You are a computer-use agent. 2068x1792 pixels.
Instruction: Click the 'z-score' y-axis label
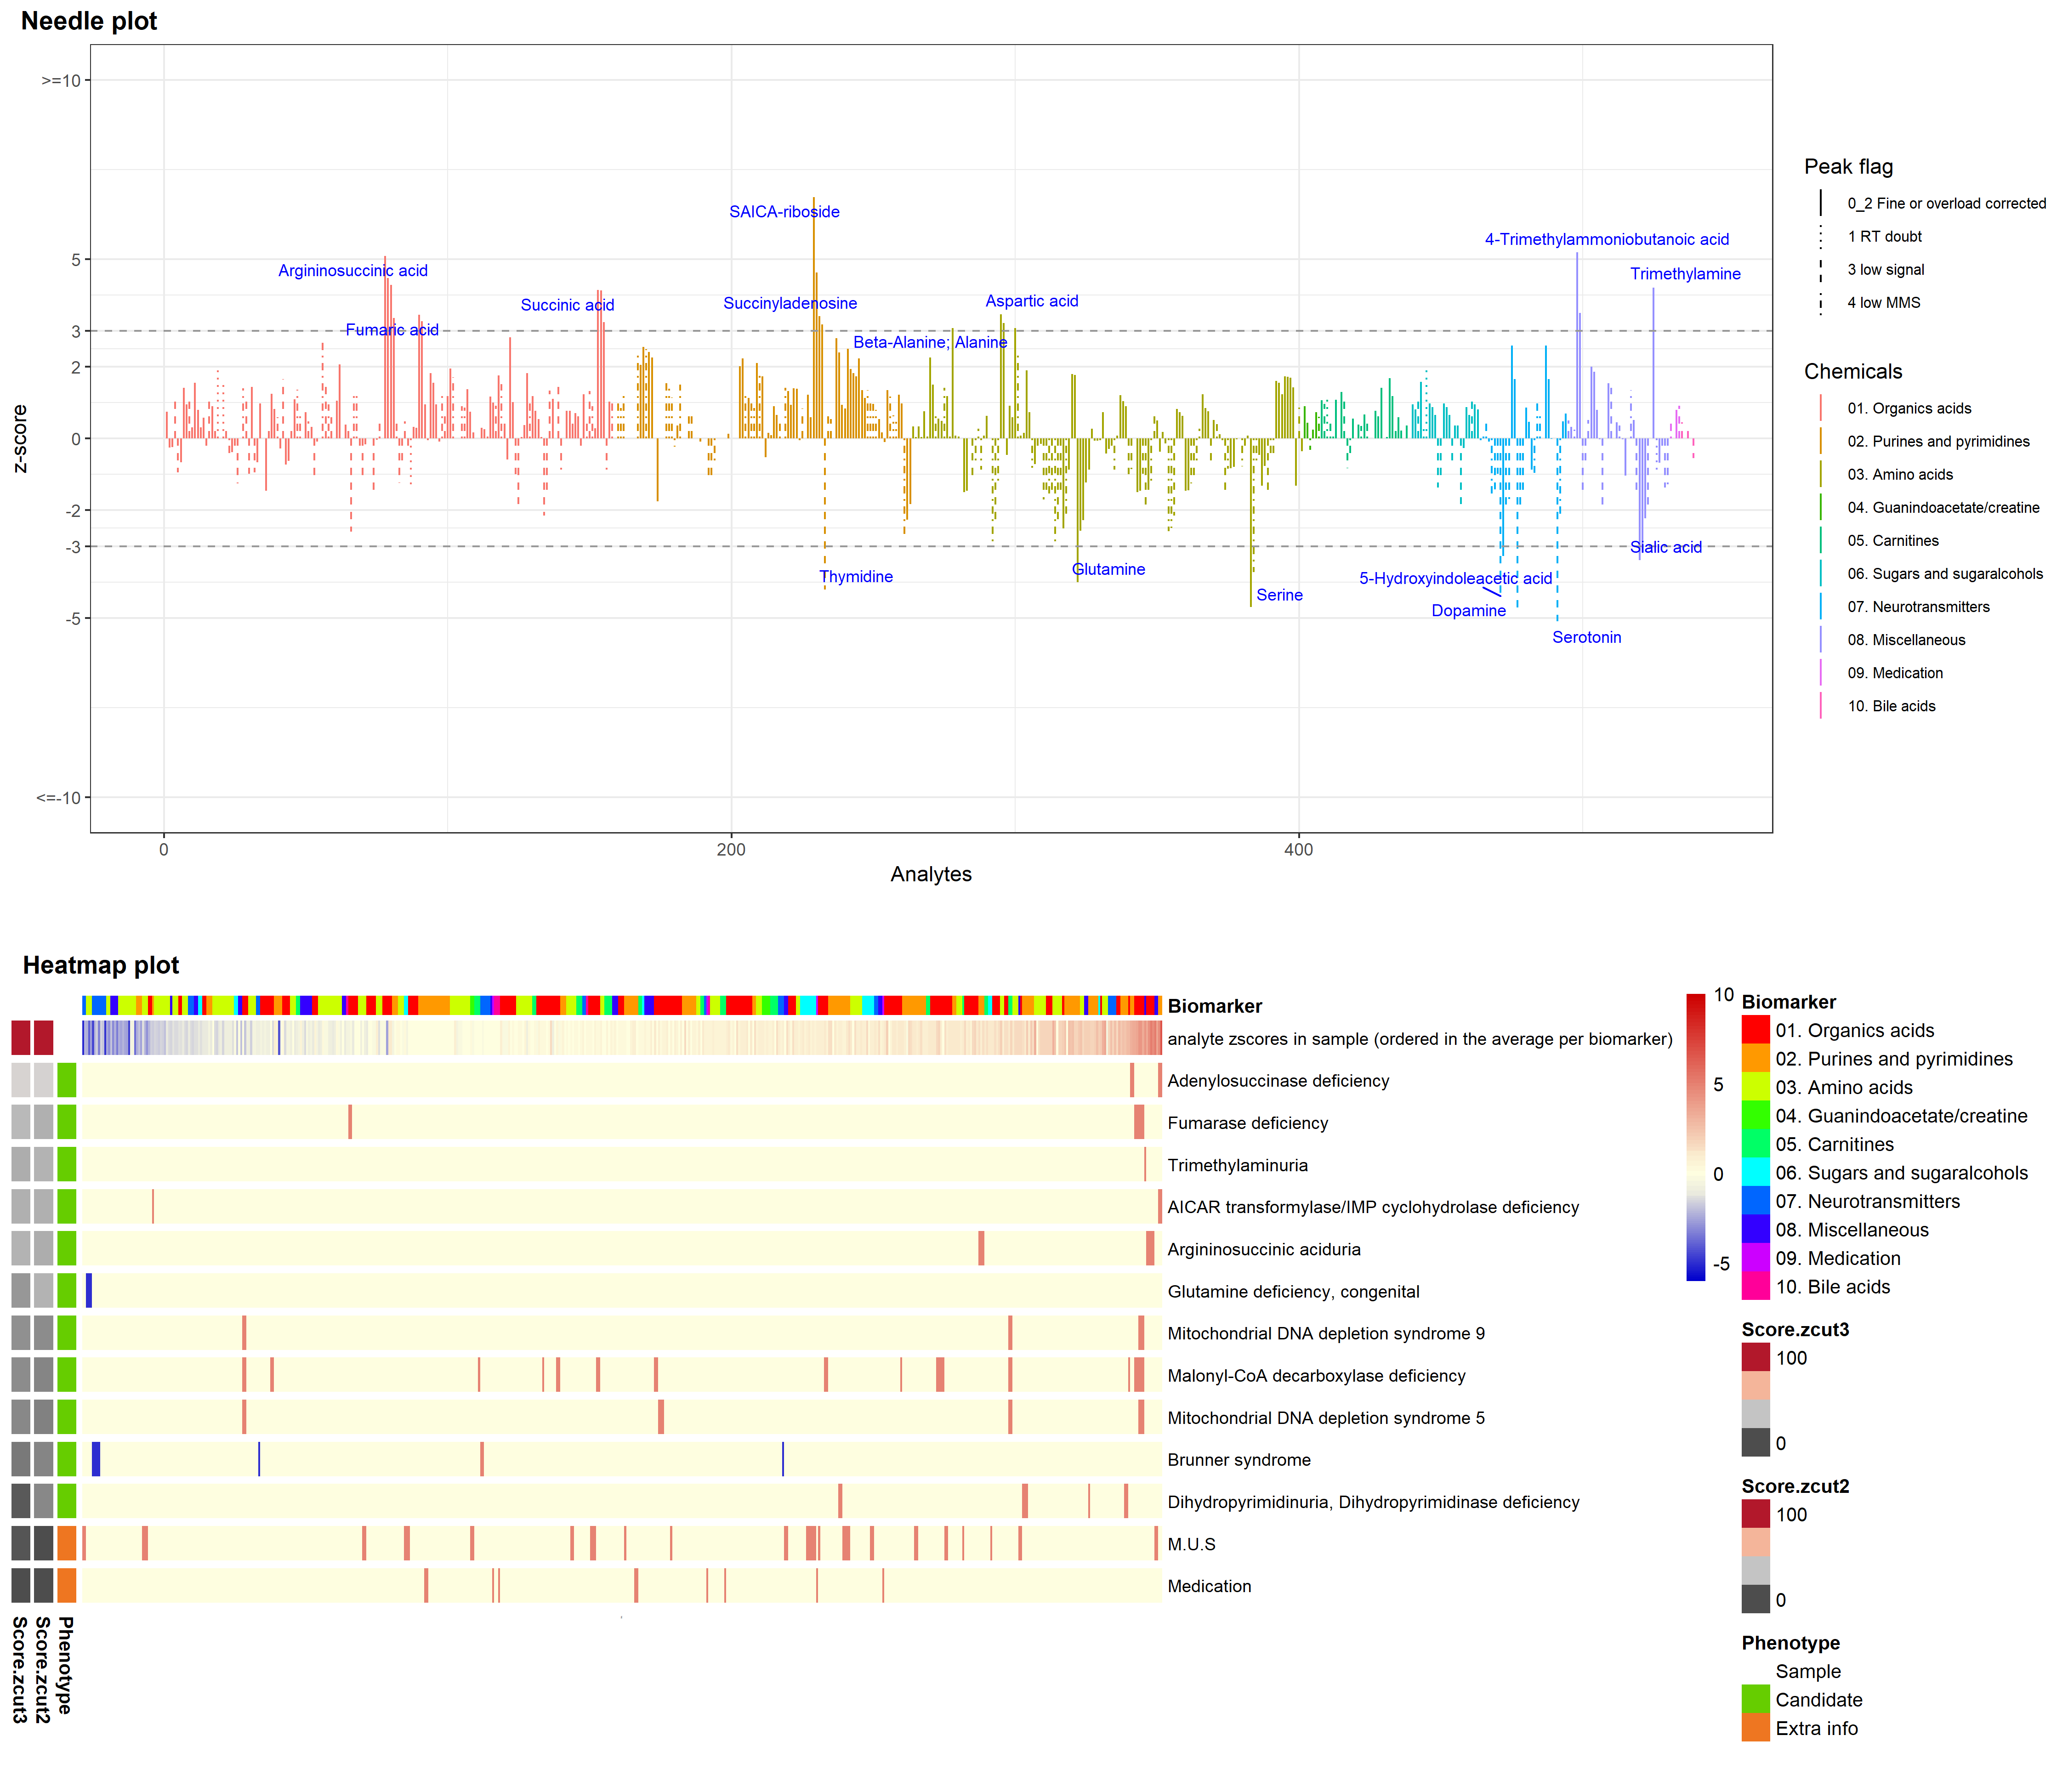(19, 439)
